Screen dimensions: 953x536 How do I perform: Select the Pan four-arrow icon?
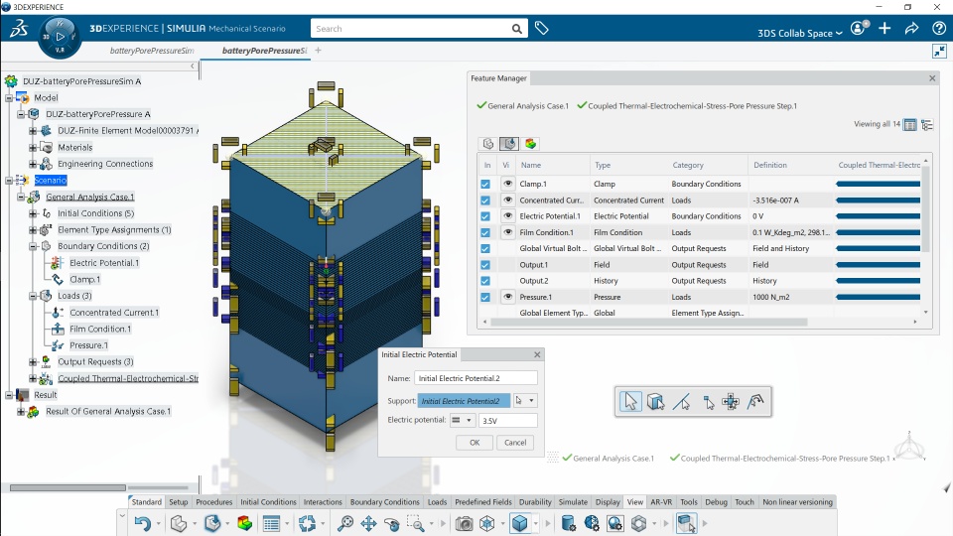pyautogui.click(x=368, y=523)
